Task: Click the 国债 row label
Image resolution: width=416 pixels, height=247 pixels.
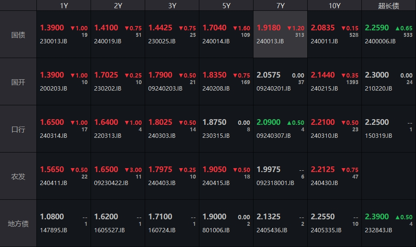Action: coord(18,35)
